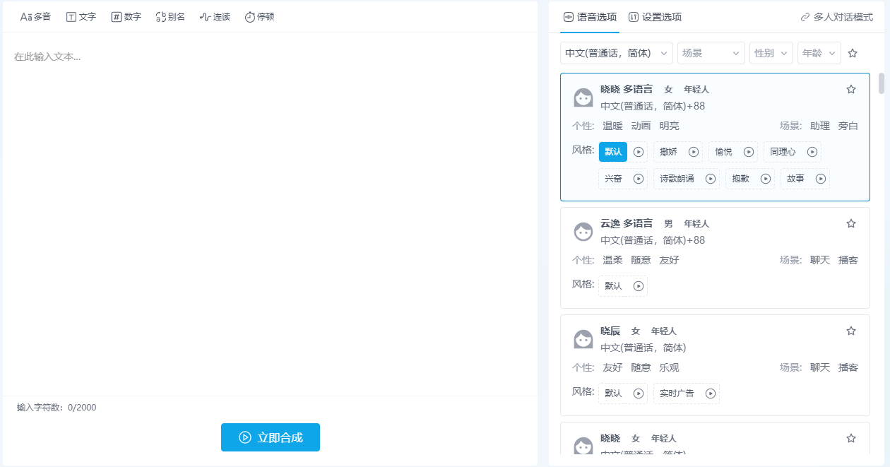Click the 数字 number toolbar item

[x=126, y=16]
